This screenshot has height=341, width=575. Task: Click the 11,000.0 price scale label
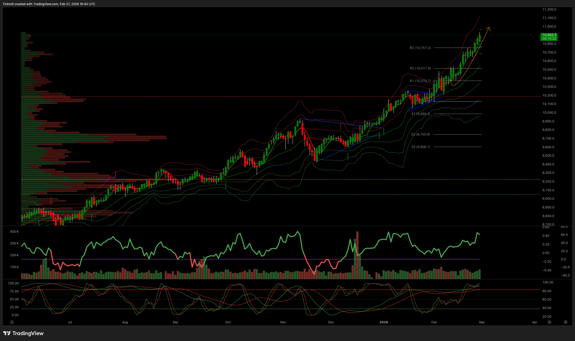(x=549, y=27)
